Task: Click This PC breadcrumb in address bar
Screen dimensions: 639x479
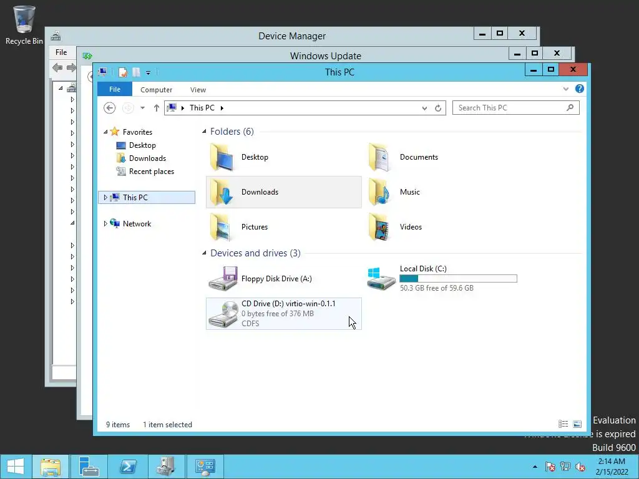Action: 202,108
